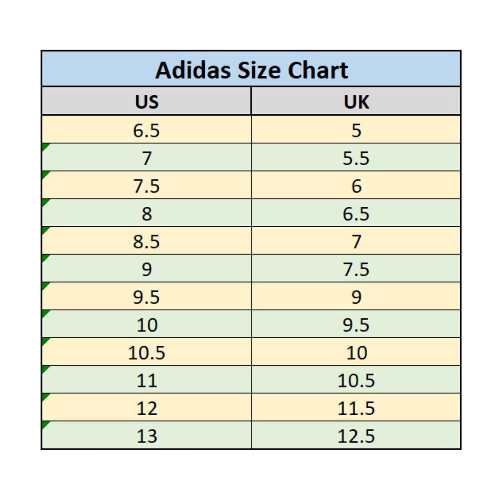Select the UK column header
This screenshot has width=500, height=500.
pos(356,101)
